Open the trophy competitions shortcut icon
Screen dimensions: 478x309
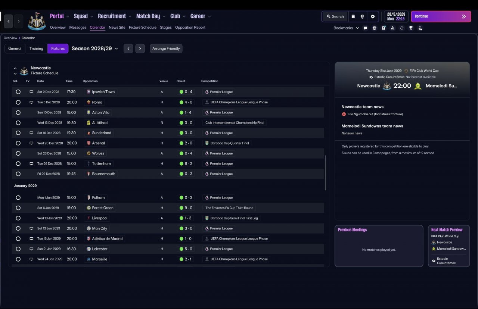pyautogui.click(x=411, y=28)
